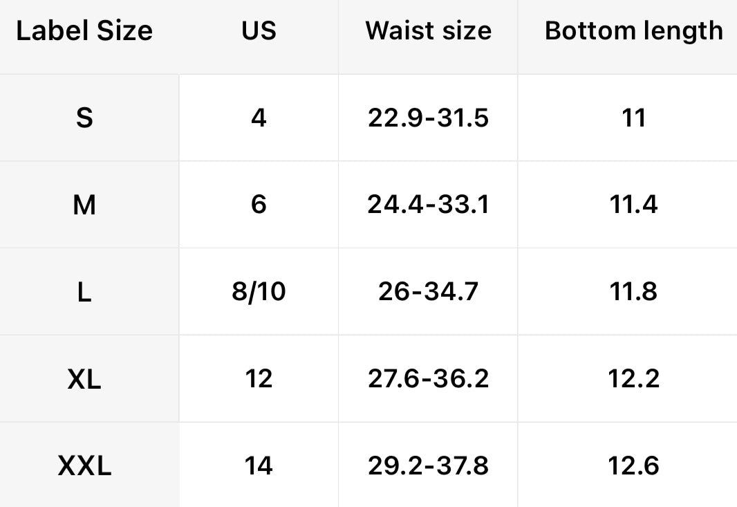Click waist size 29.2-37.8 cell

428,466
